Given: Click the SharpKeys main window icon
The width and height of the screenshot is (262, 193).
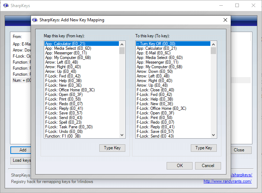Looking at the screenshot, I should (6, 5).
